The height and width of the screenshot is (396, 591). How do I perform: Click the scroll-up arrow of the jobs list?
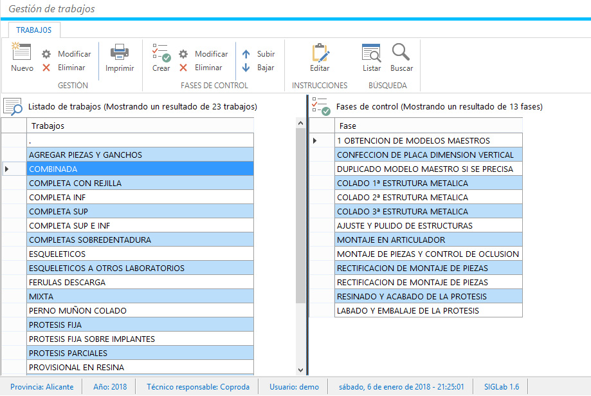point(300,123)
